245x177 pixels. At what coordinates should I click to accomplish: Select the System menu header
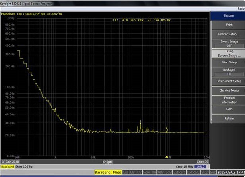tap(228, 16)
